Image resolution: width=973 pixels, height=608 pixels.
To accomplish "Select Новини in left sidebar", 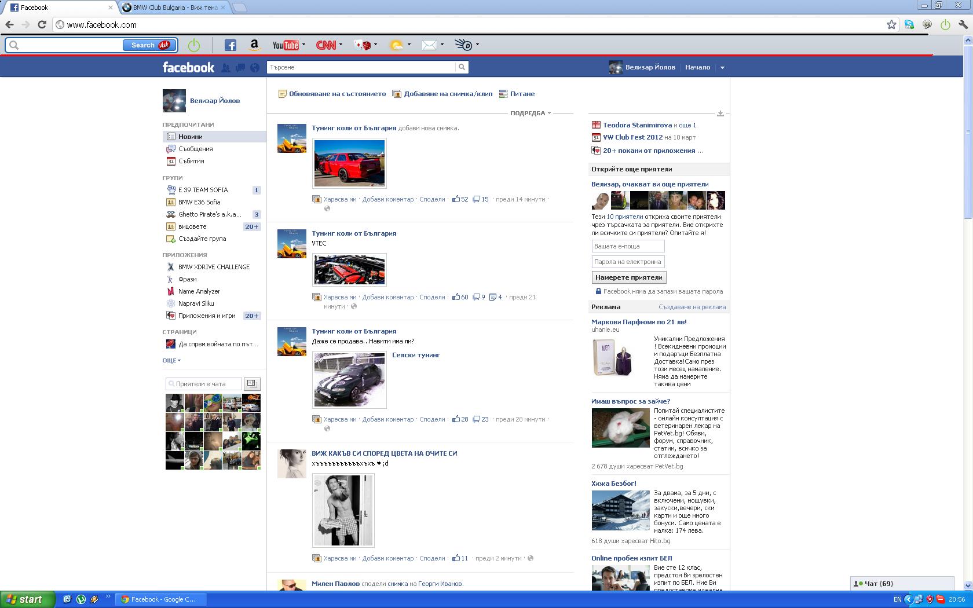I will tap(214, 137).
